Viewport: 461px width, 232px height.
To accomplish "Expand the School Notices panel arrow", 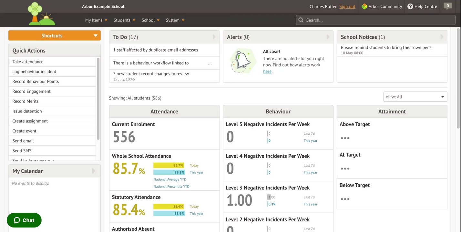I will click(x=442, y=37).
